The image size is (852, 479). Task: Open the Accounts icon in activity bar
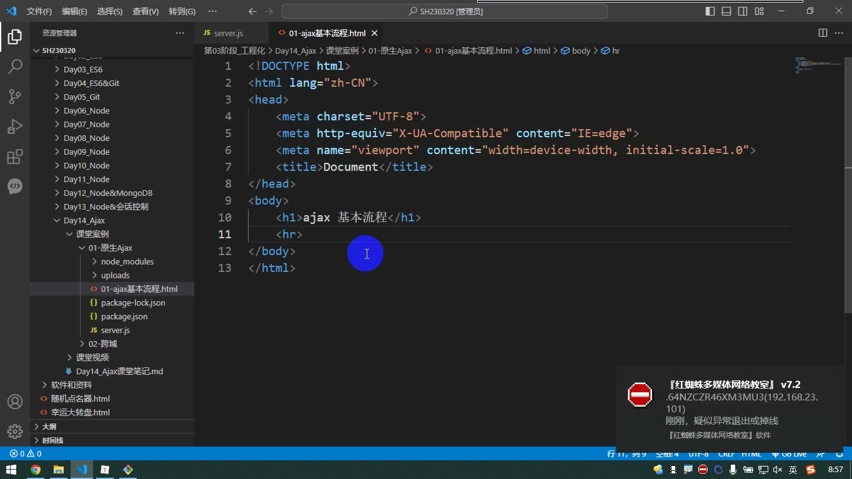[x=15, y=402]
